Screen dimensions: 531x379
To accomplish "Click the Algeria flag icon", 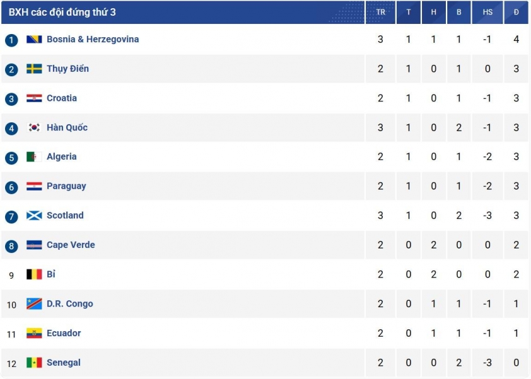I will (34, 157).
